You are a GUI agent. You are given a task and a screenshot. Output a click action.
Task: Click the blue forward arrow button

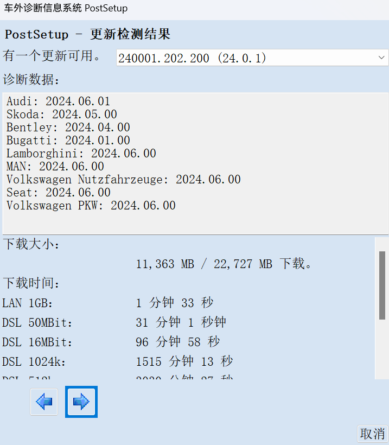click(x=81, y=402)
